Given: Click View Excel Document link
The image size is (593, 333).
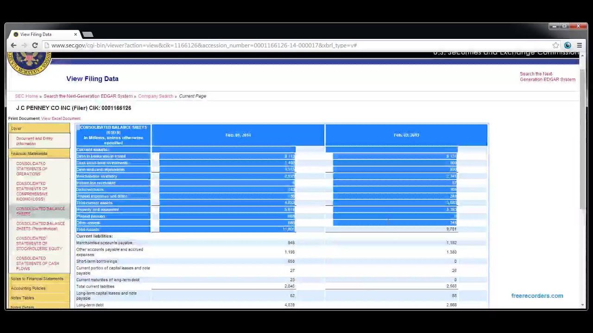Looking at the screenshot, I should pyautogui.click(x=61, y=118).
